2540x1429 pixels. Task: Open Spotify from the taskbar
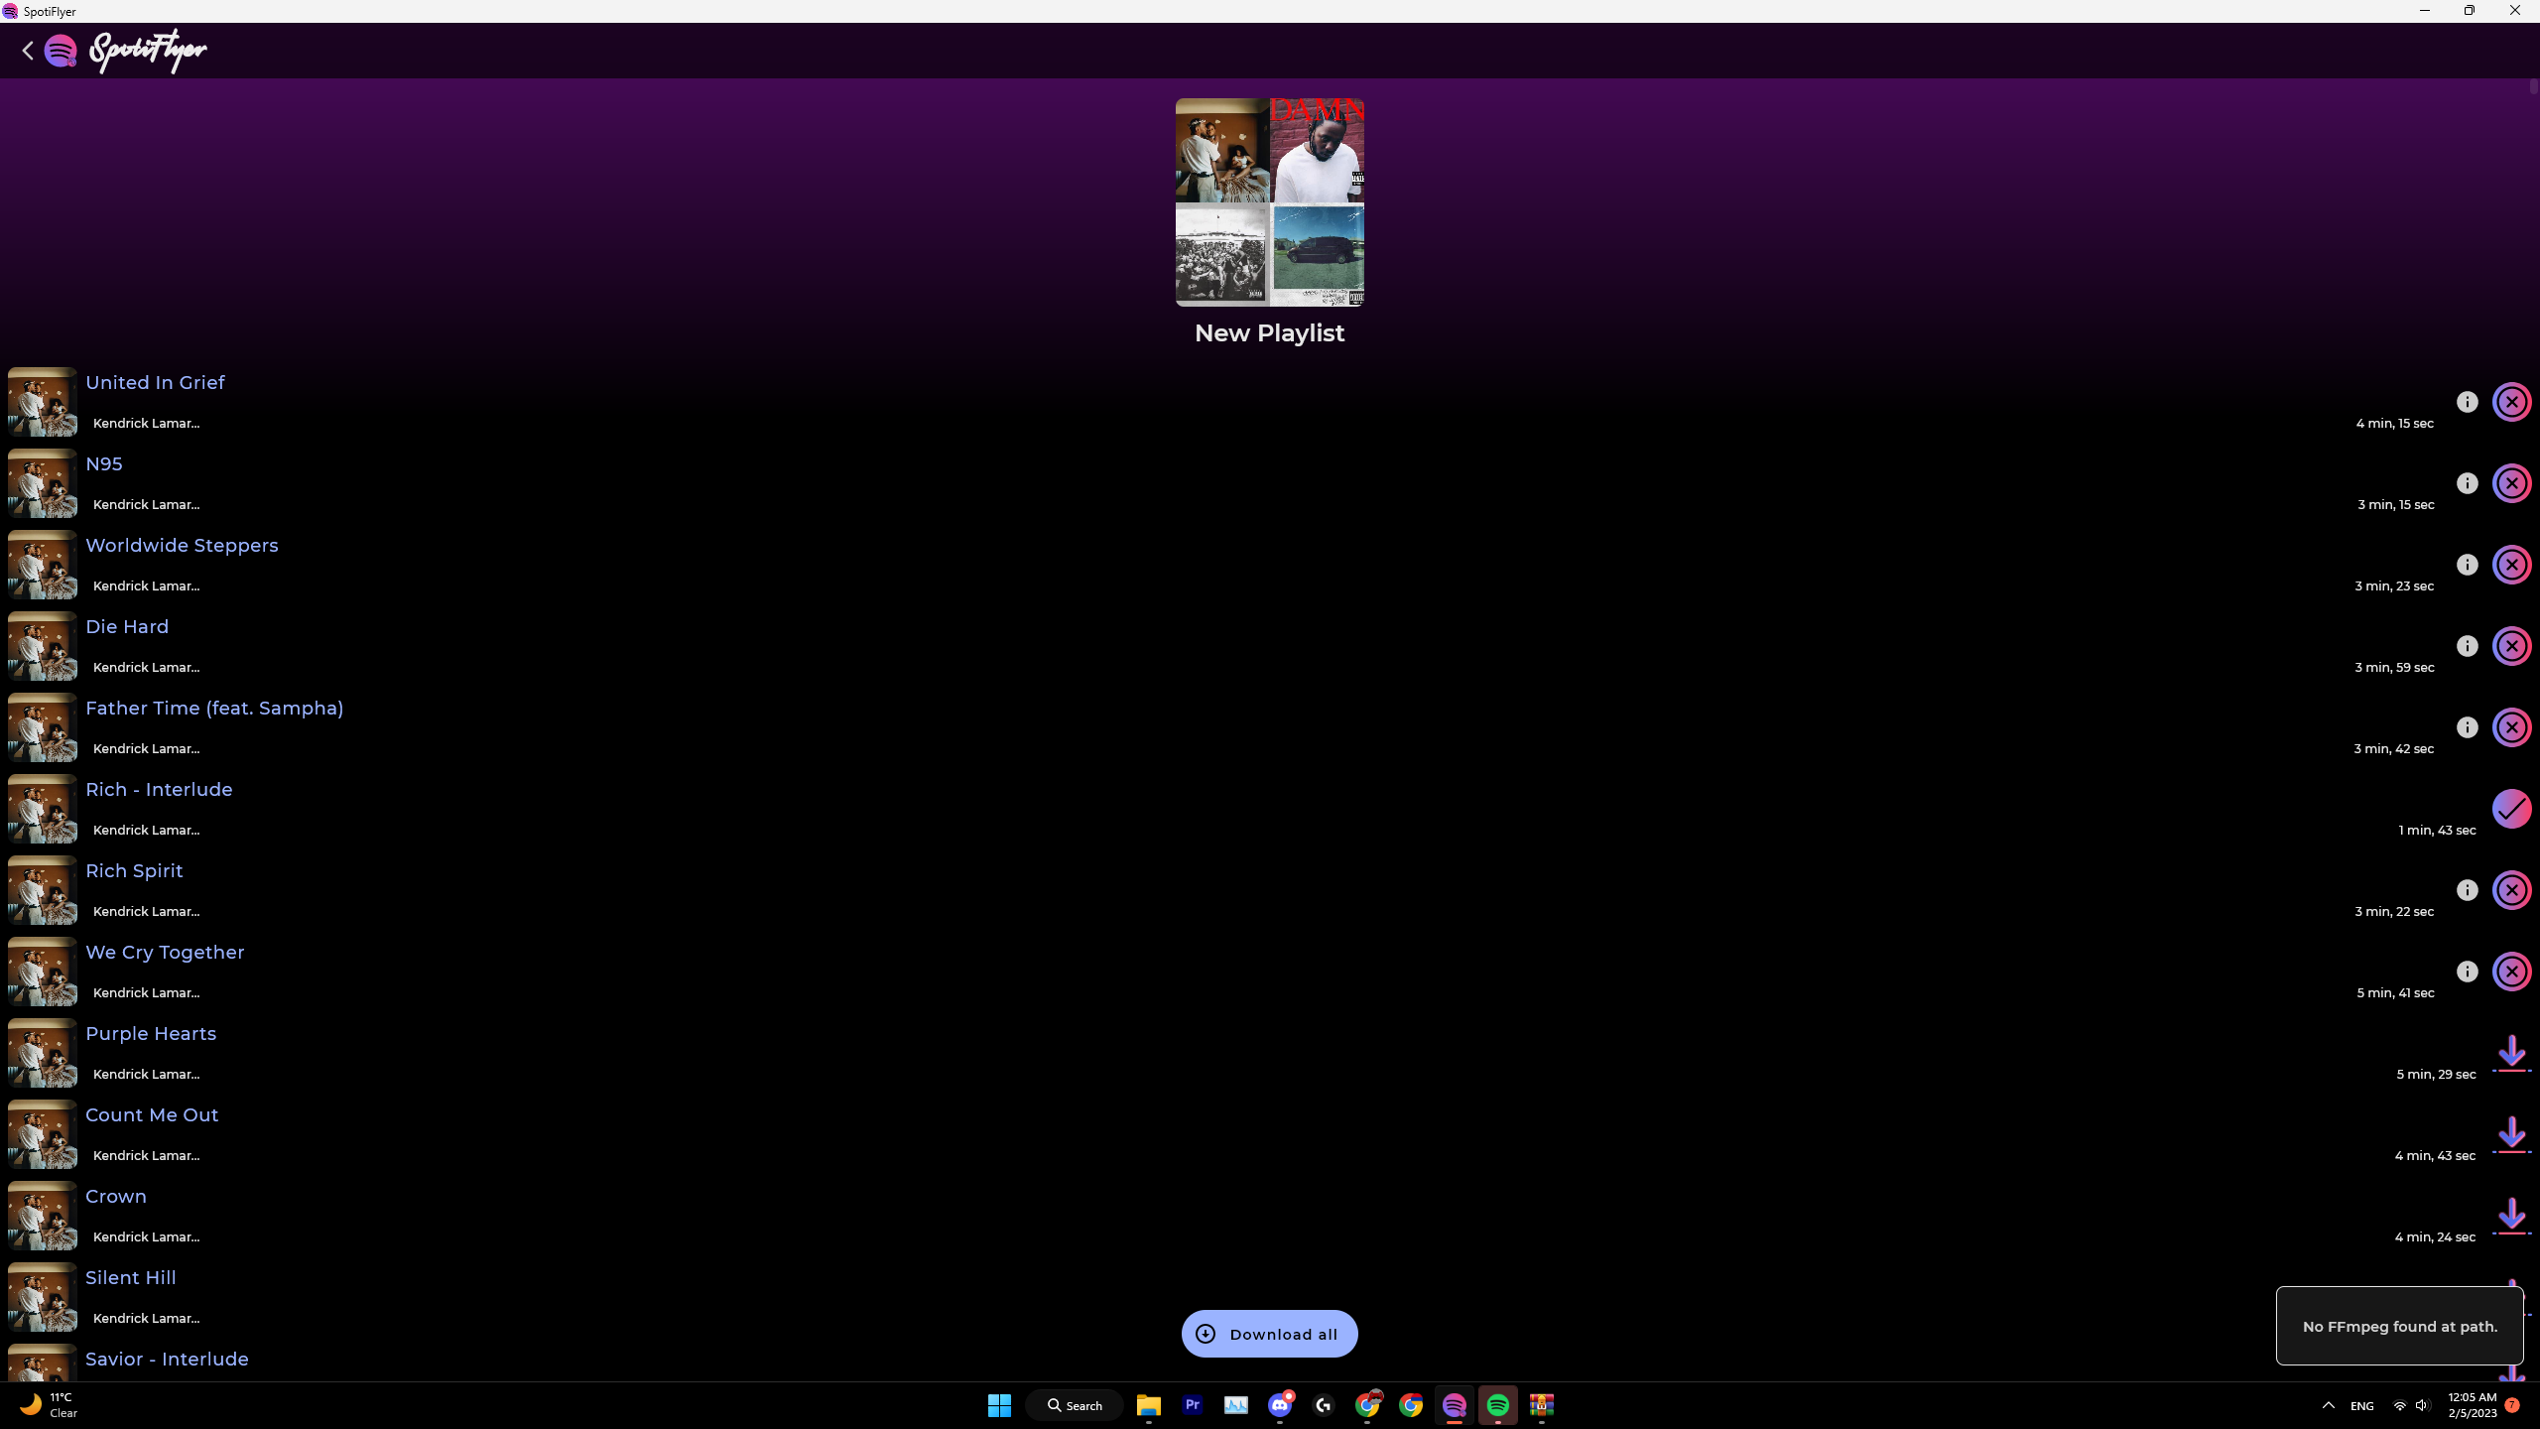pos(1498,1405)
